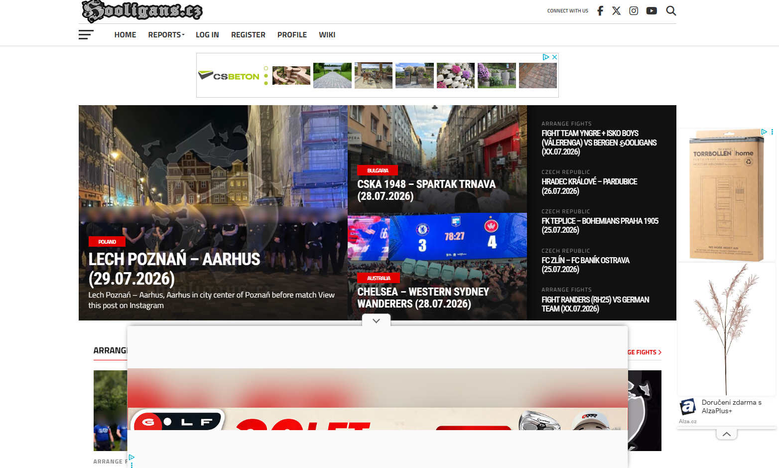Open the Reports dropdown menu
The image size is (779, 468).
tap(166, 35)
